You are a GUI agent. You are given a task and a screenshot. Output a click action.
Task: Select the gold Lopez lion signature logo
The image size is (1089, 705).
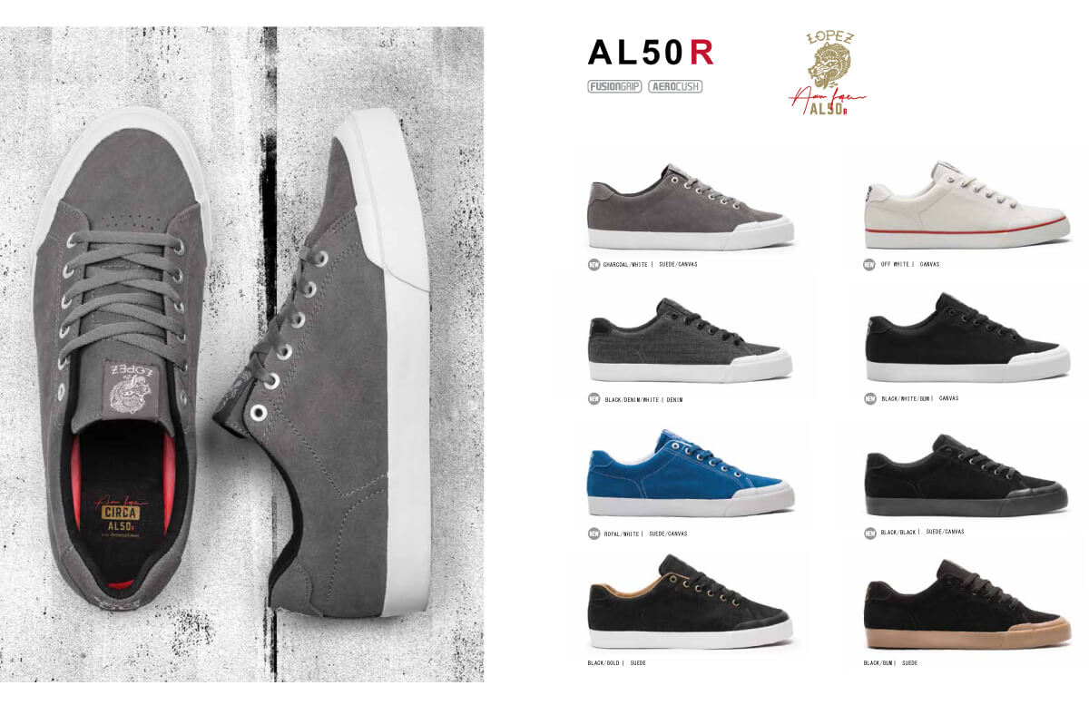(x=828, y=73)
